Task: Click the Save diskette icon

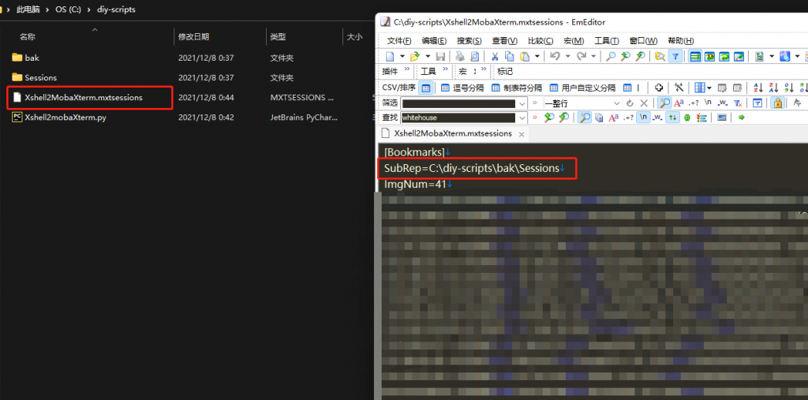Action: pos(440,56)
